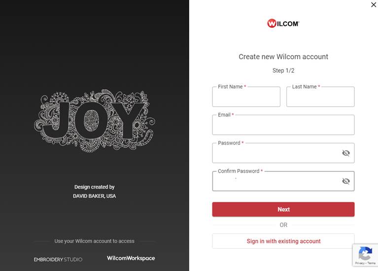Show the Password field contents
378x271 pixels.
tap(346, 153)
